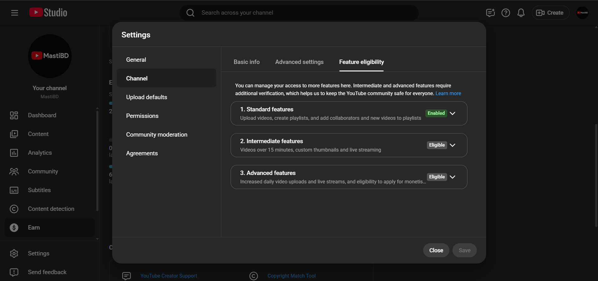
Task: Select Upload defaults in settings menu
Action: 146,97
